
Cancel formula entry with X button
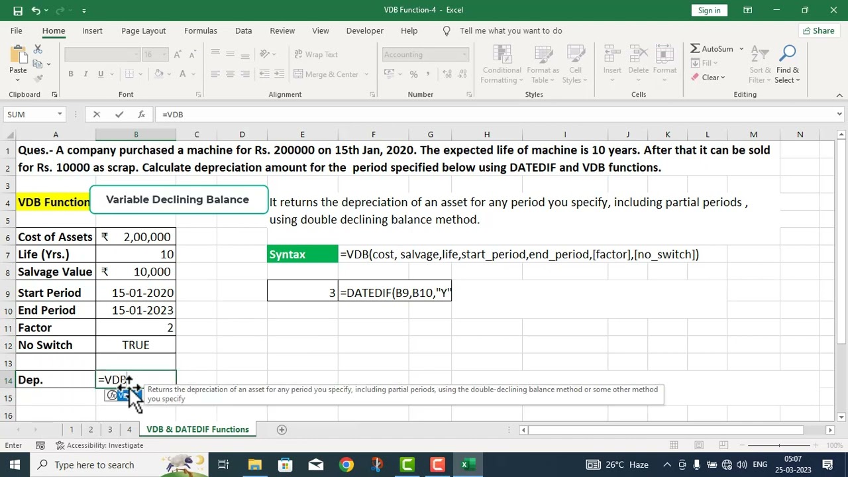tap(97, 115)
